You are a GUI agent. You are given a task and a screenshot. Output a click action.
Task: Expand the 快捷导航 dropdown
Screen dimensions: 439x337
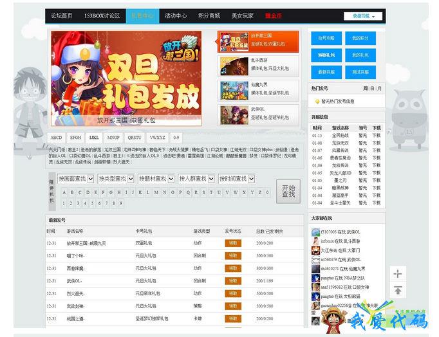[363, 16]
